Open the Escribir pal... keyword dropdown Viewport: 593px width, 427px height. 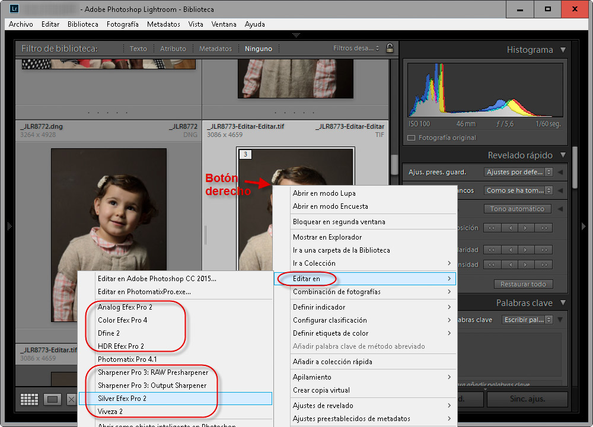[x=527, y=320]
